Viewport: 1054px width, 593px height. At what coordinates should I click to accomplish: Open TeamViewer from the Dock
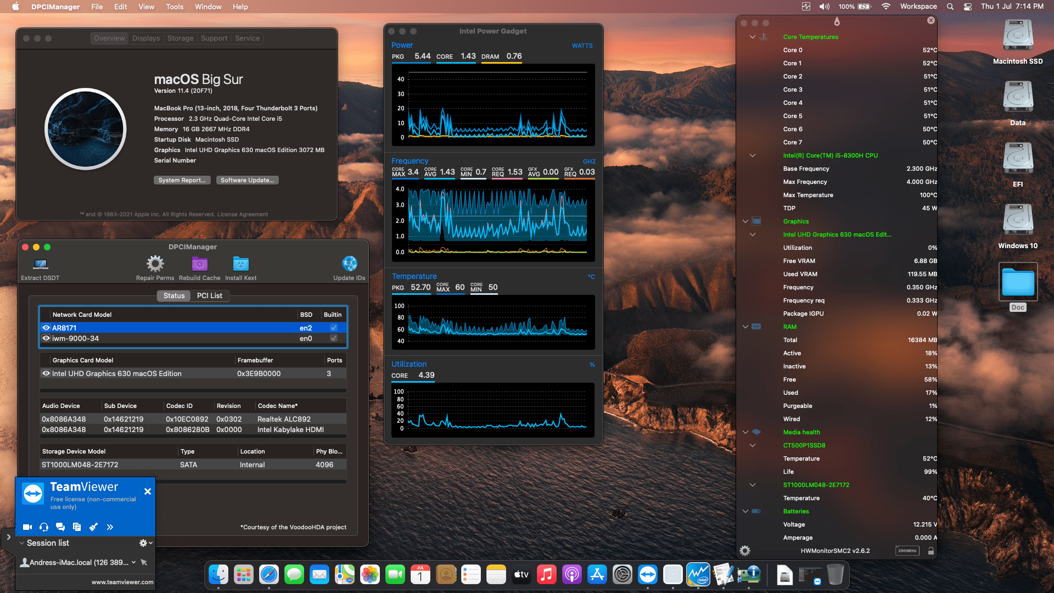tap(648, 575)
